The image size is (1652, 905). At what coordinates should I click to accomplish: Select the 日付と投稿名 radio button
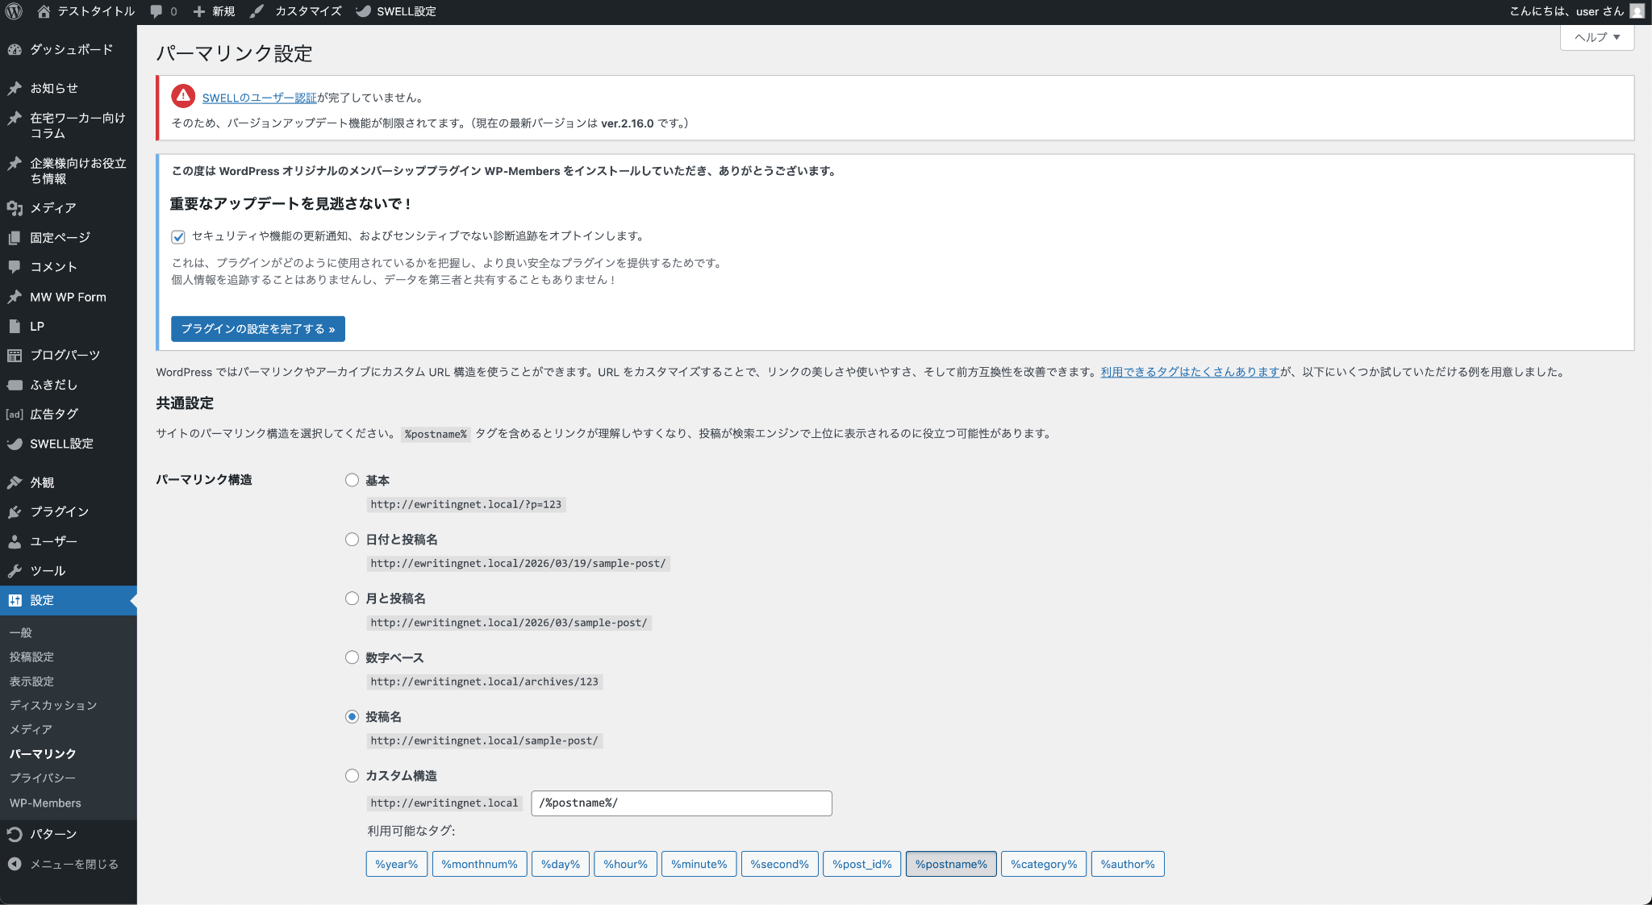point(352,539)
